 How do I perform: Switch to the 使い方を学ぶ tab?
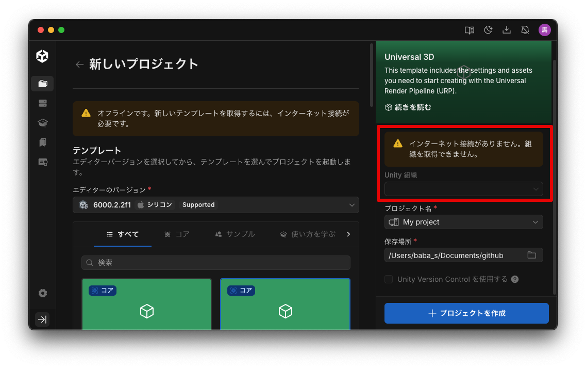tap(308, 234)
